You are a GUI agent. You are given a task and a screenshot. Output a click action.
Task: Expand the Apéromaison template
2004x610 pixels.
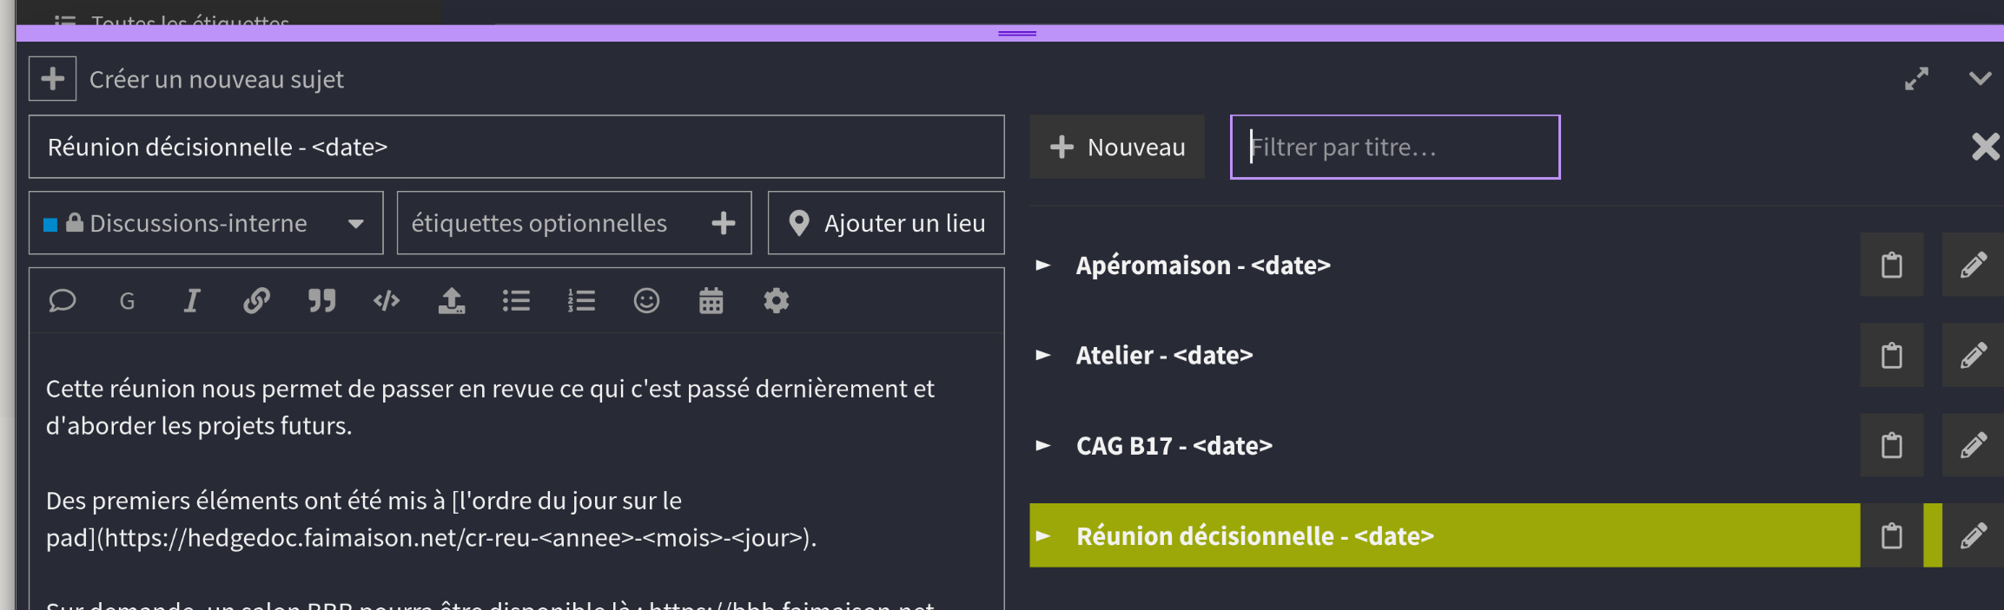point(1043,265)
